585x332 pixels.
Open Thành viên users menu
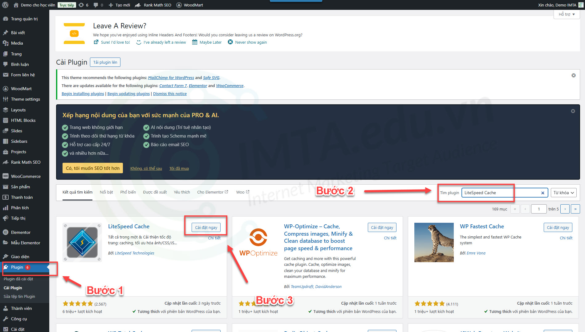click(21, 308)
